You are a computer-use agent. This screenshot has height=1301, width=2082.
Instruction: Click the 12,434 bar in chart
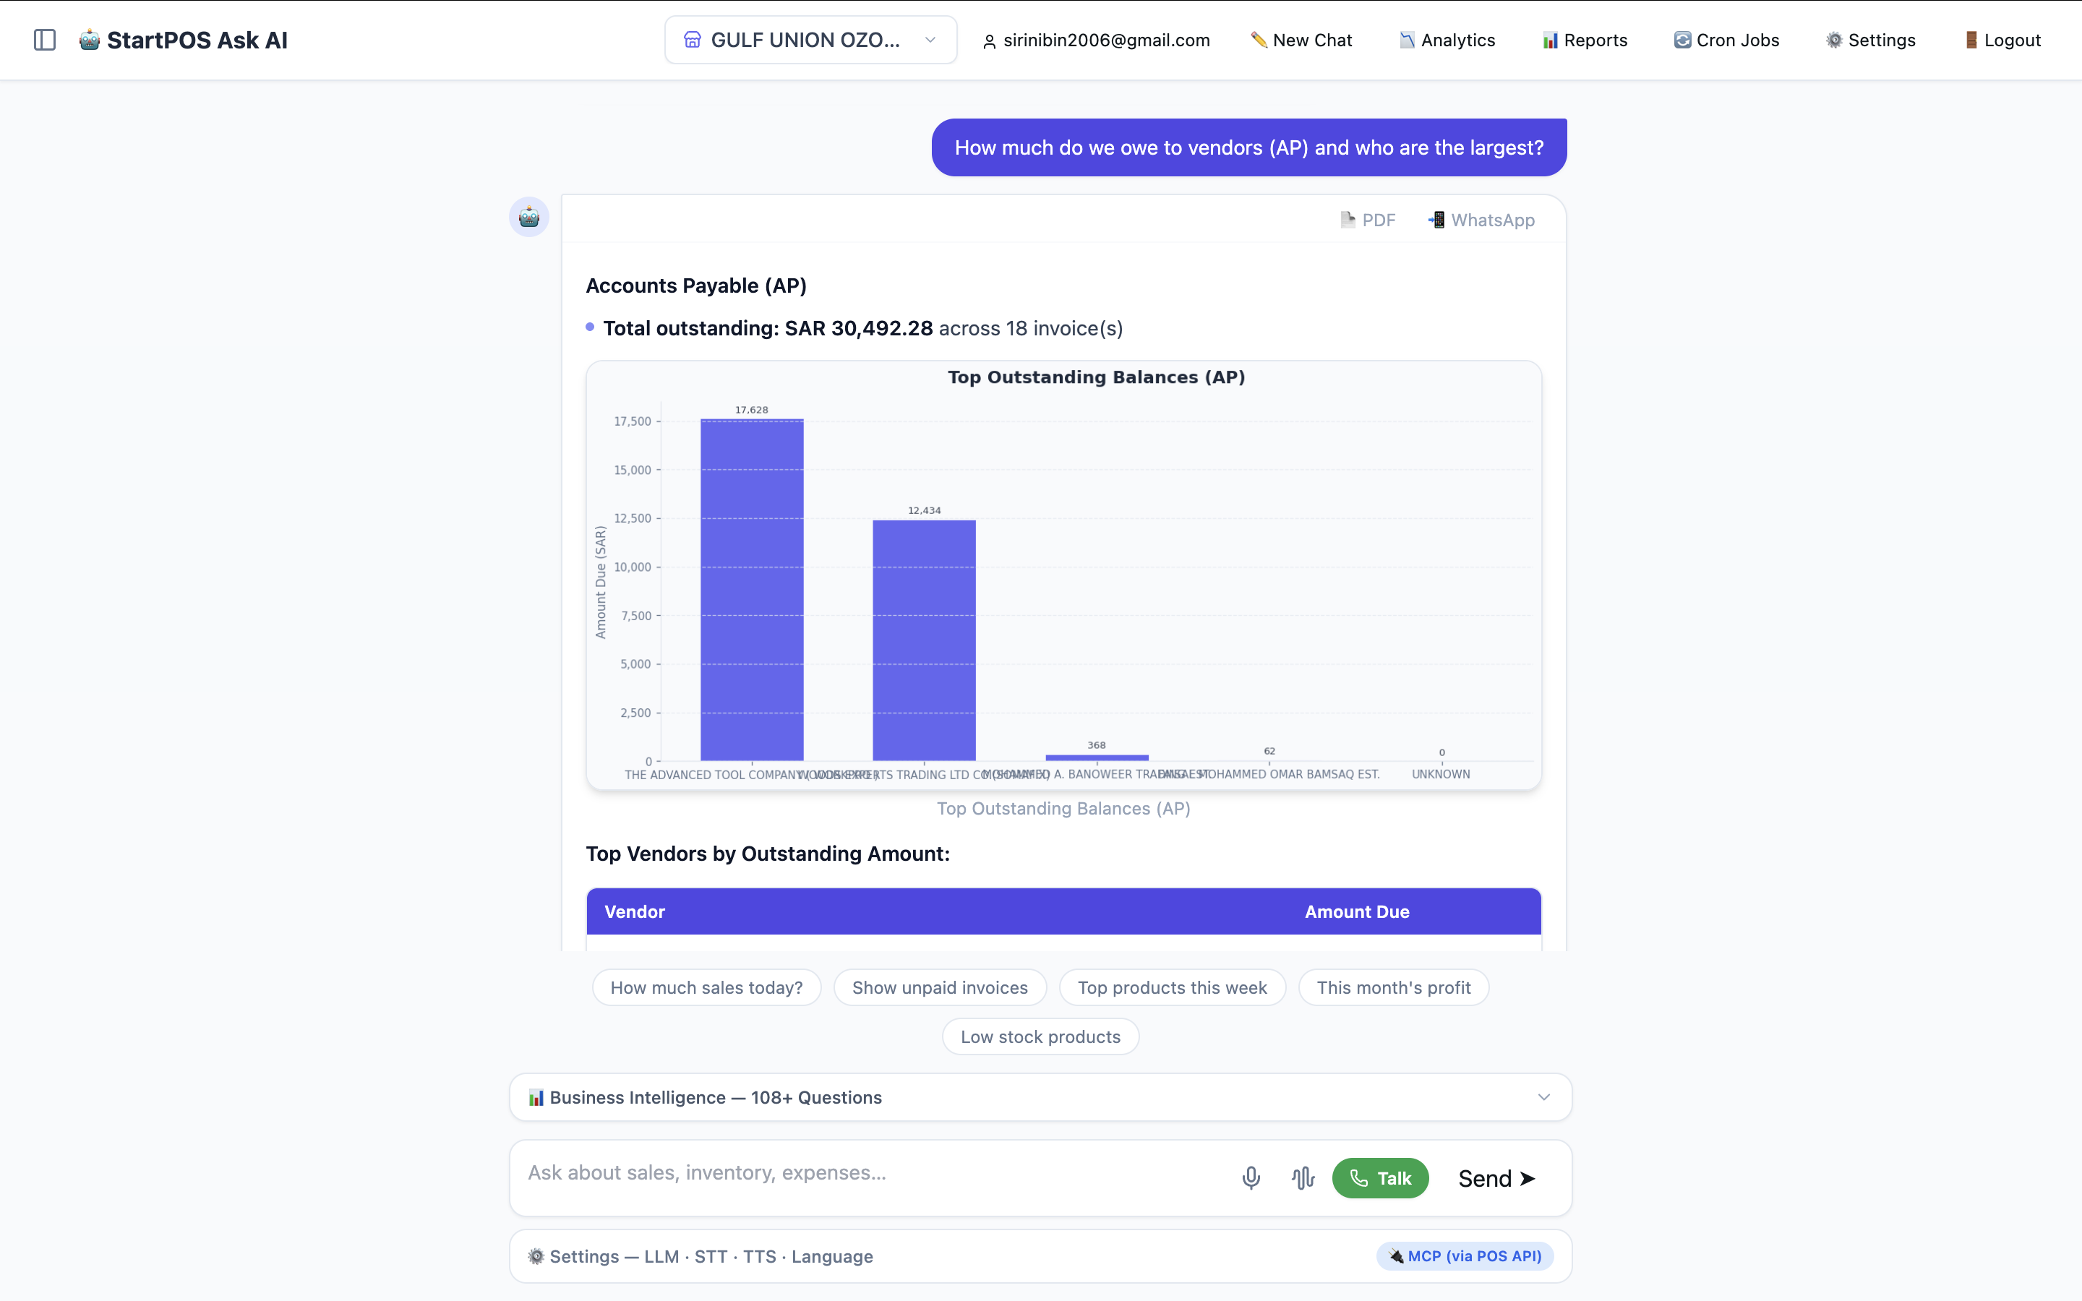pyautogui.click(x=924, y=640)
